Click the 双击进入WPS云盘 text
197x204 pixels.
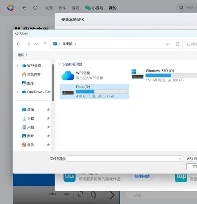point(89,78)
